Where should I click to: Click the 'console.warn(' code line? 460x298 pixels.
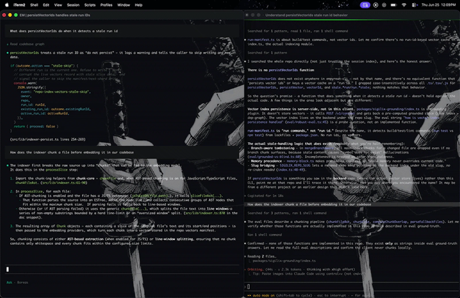coord(25,83)
